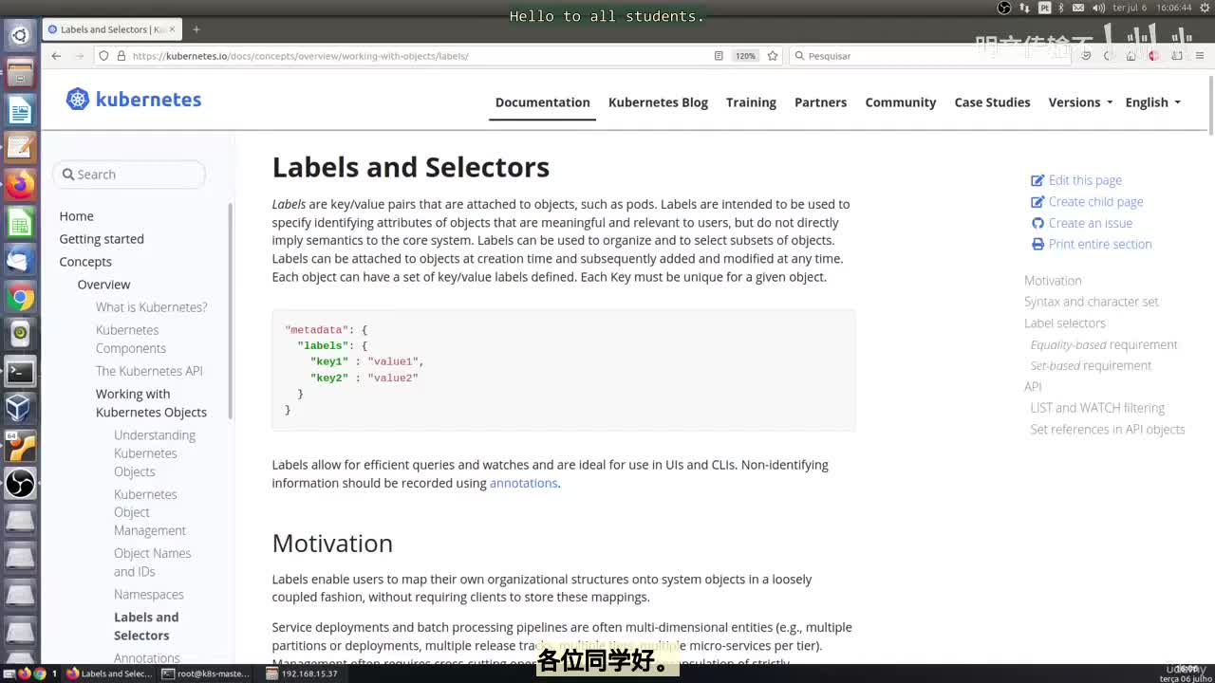1215x683 pixels.
Task: Focus the docs sidebar Search field
Action: (x=129, y=175)
